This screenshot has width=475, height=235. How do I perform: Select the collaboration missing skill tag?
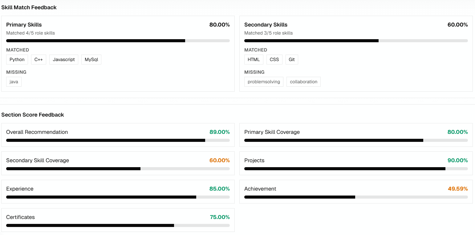pyautogui.click(x=303, y=82)
